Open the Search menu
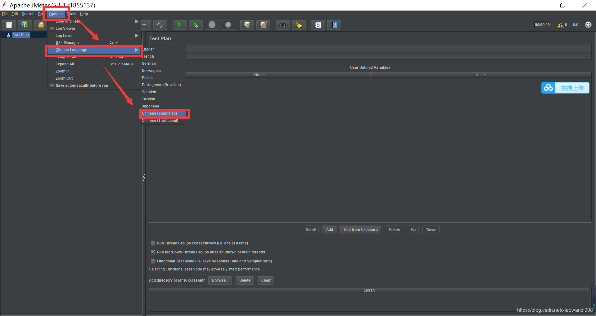The width and height of the screenshot is (596, 316). 28,14
